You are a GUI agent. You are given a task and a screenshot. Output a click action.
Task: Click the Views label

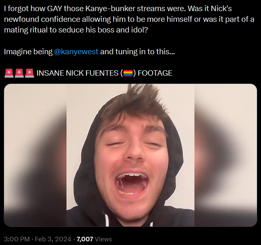pyautogui.click(x=103, y=239)
